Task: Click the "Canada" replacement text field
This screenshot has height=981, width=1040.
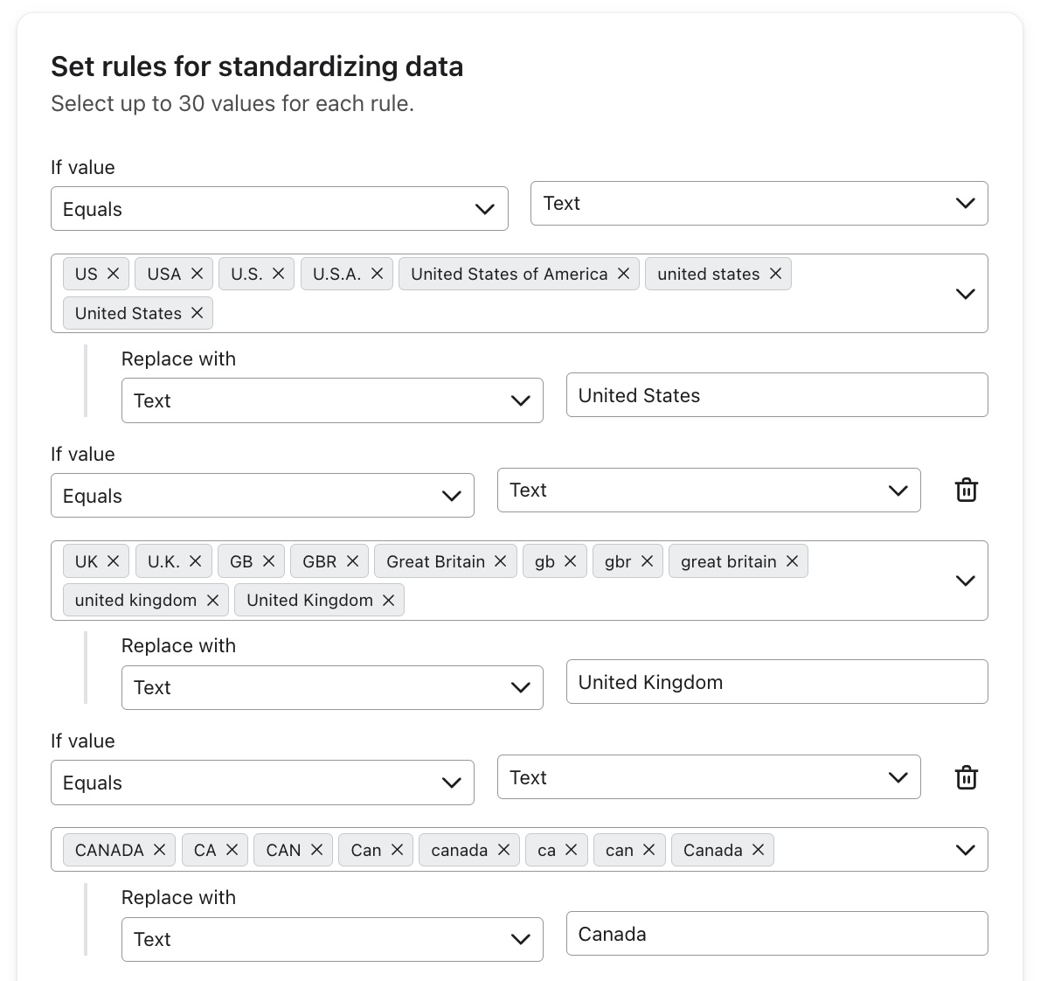Action: tap(776, 934)
